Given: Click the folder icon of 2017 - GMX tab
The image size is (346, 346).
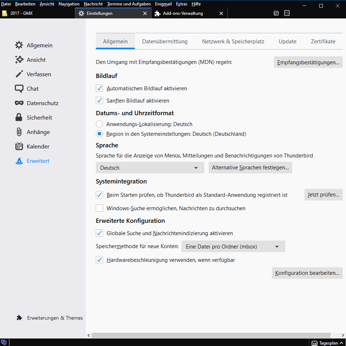Looking at the screenshot, I should point(5,13).
